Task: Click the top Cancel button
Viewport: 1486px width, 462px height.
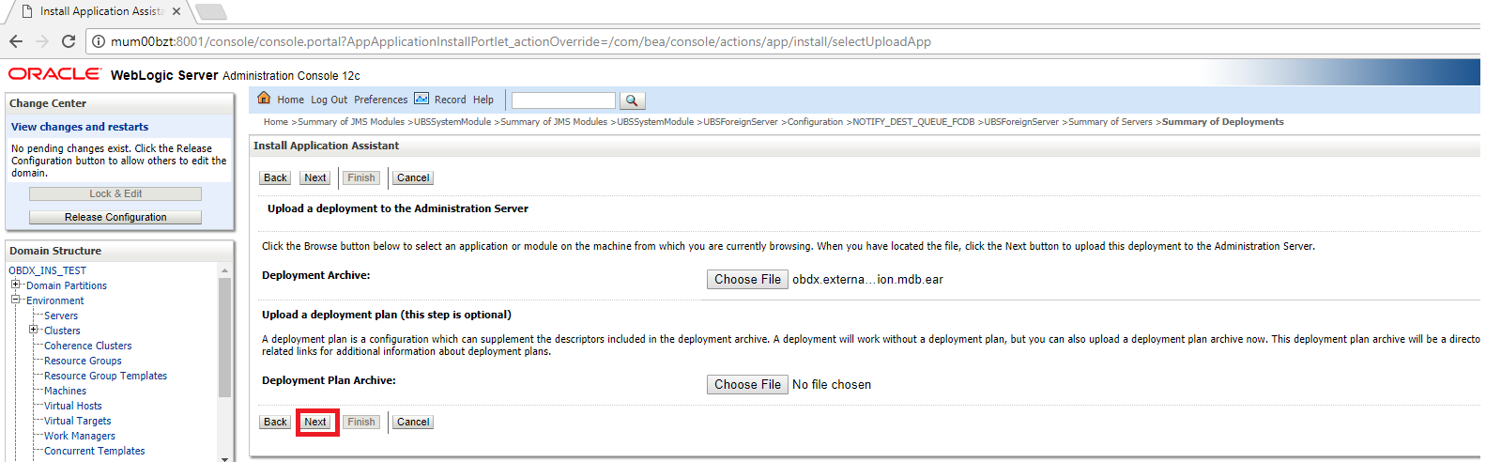Action: pyautogui.click(x=413, y=177)
